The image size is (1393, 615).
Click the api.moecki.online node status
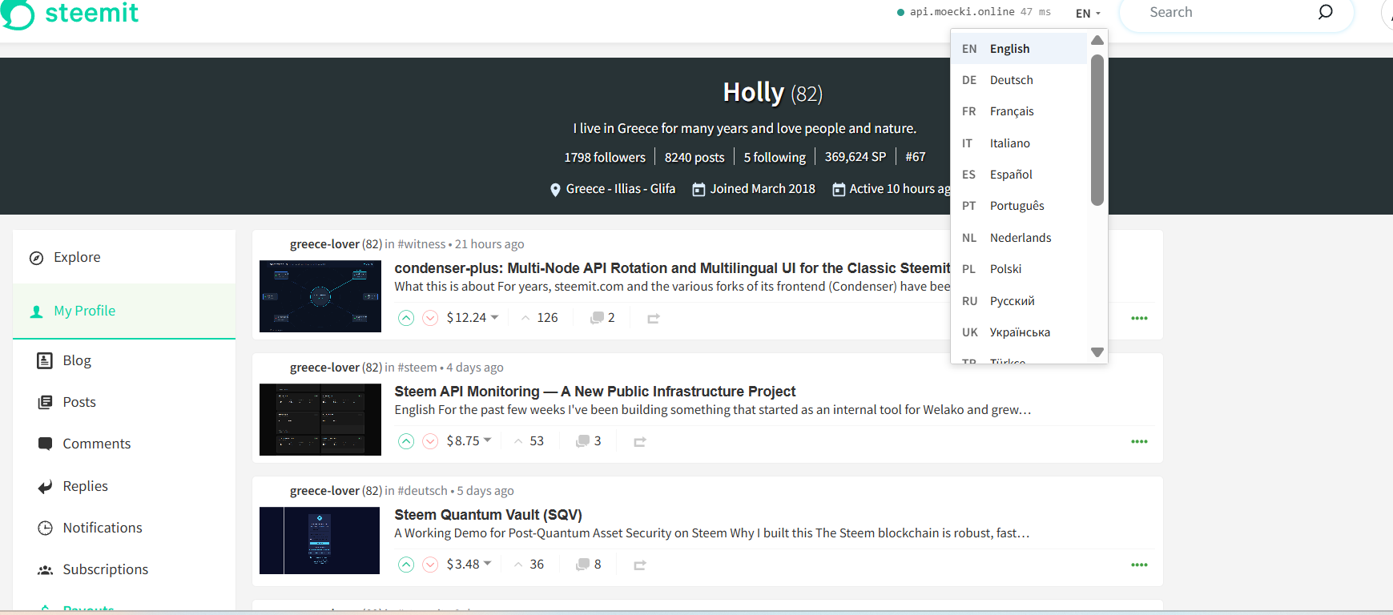(x=974, y=12)
